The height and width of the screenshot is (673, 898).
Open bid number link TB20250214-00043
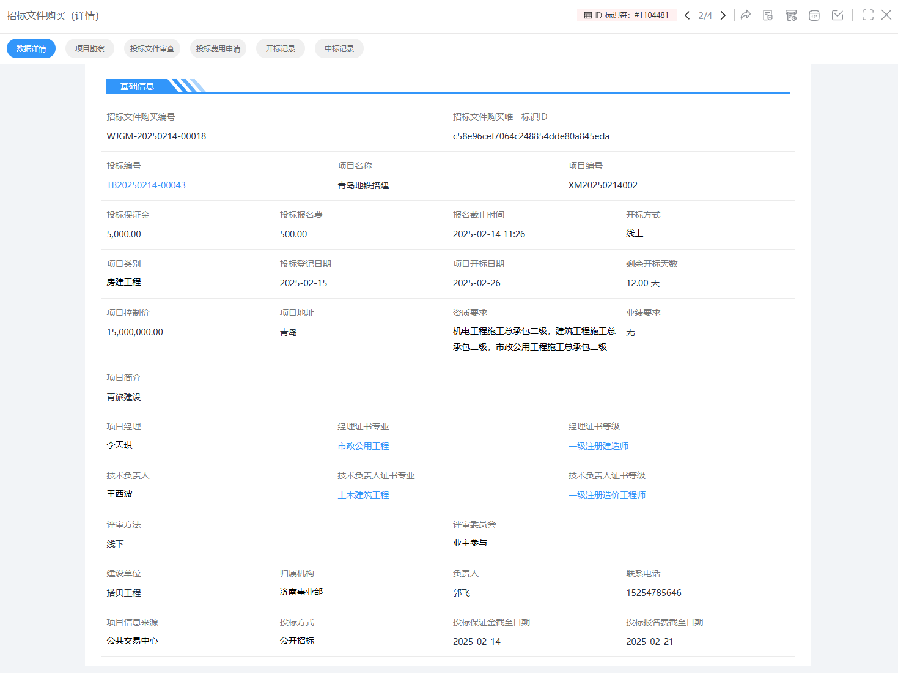click(146, 185)
